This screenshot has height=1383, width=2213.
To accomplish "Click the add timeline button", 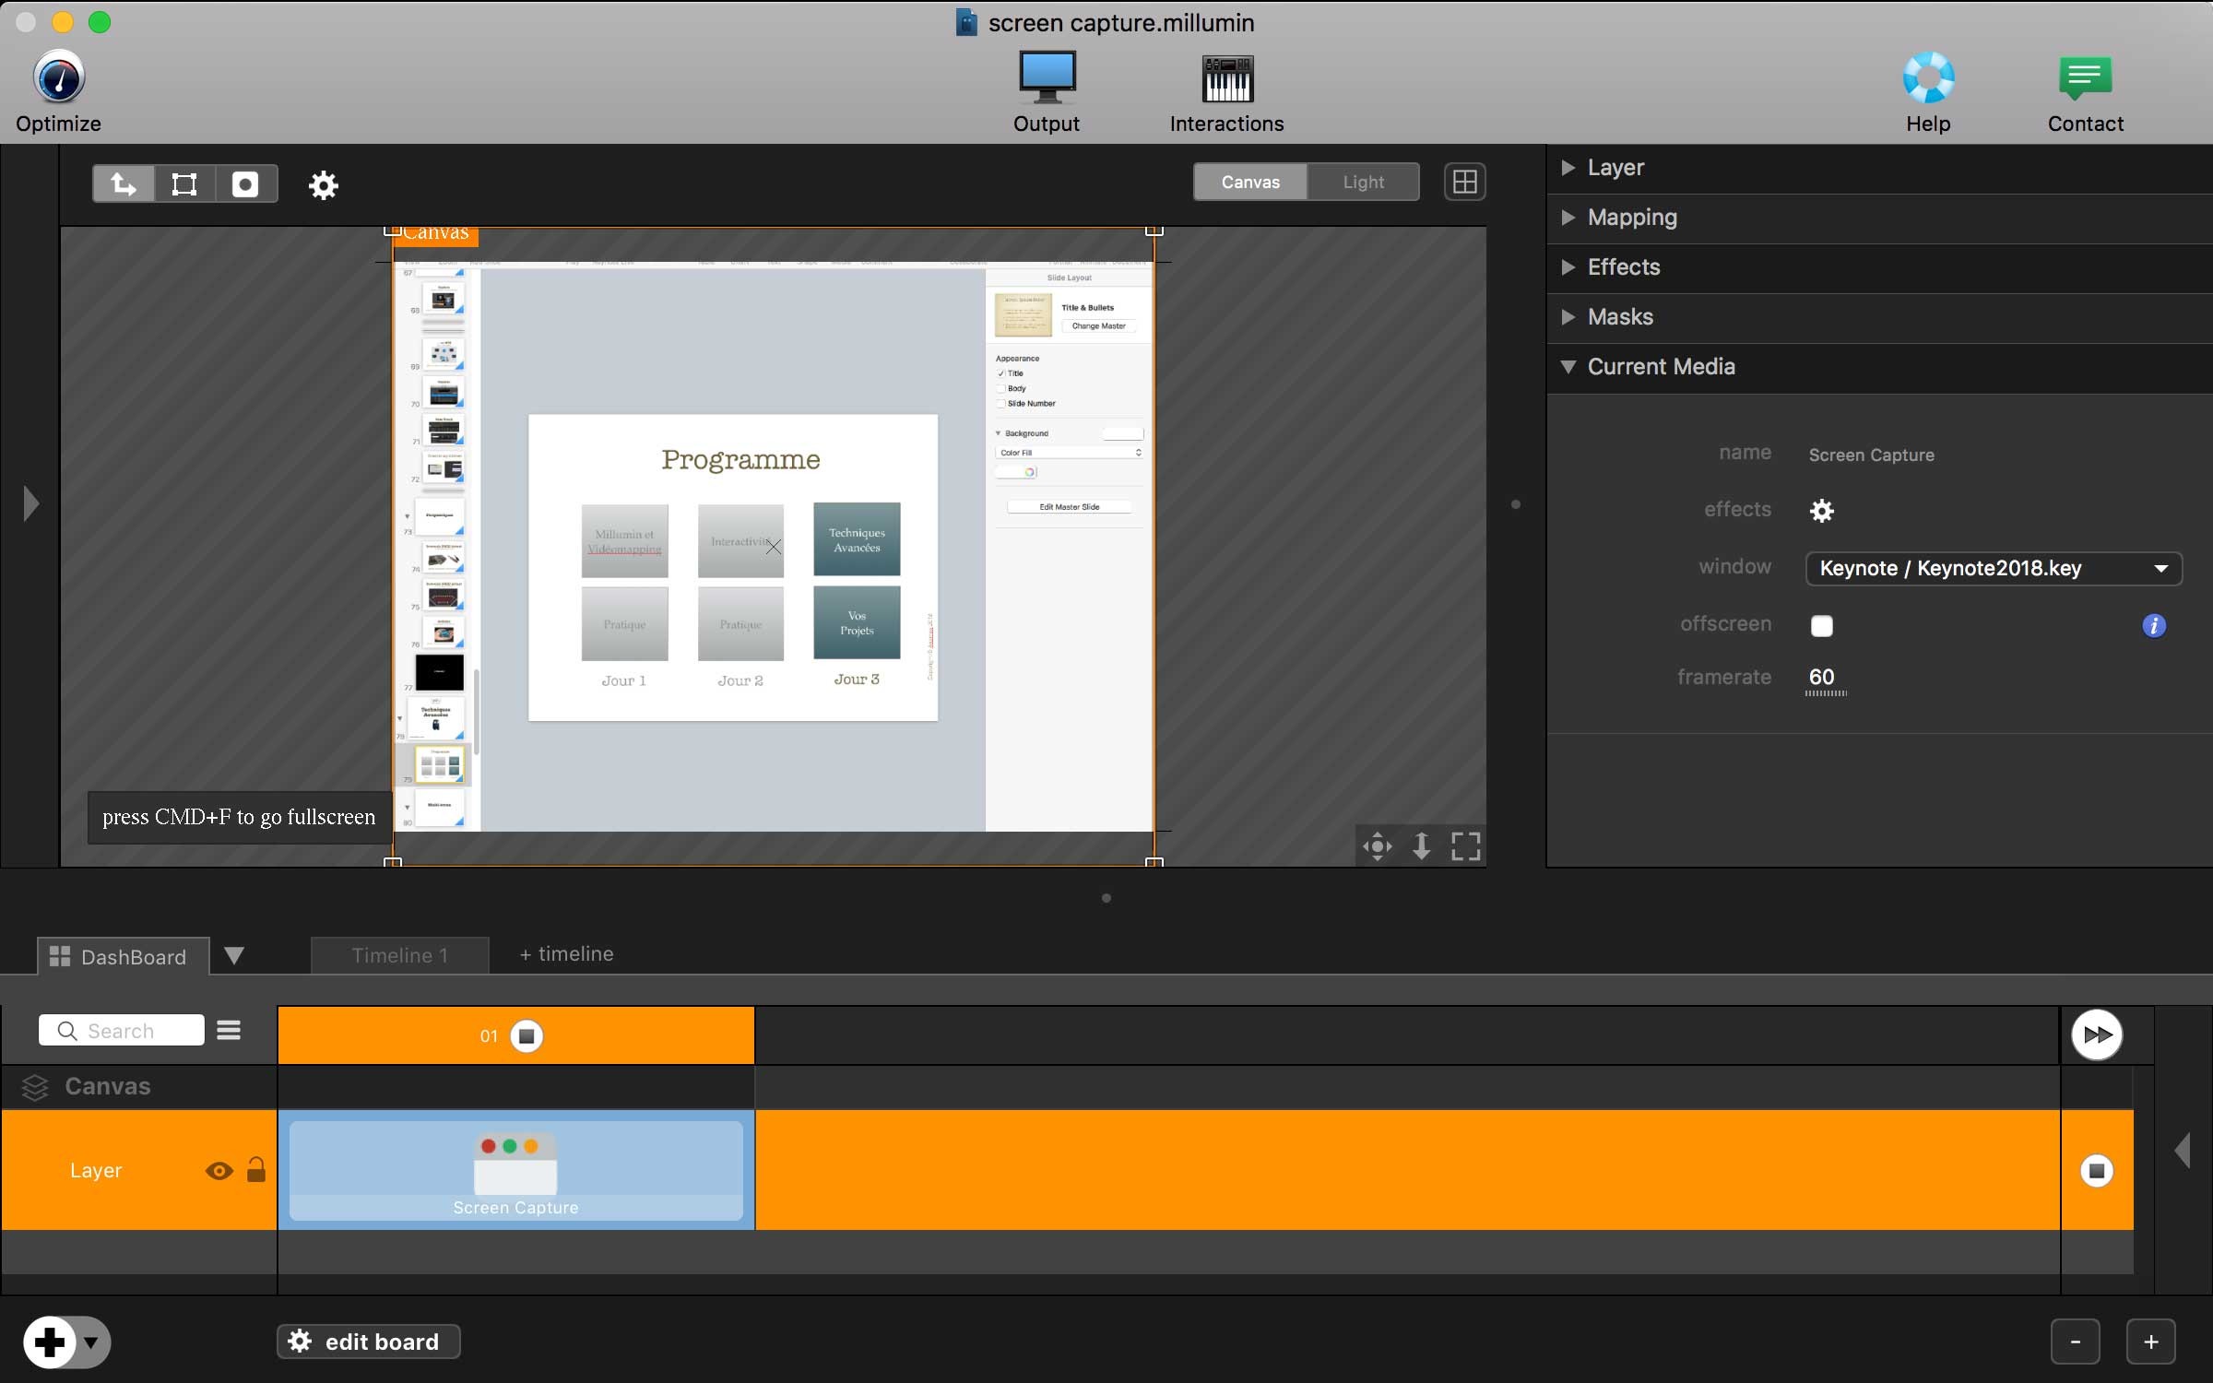I will click(x=565, y=954).
